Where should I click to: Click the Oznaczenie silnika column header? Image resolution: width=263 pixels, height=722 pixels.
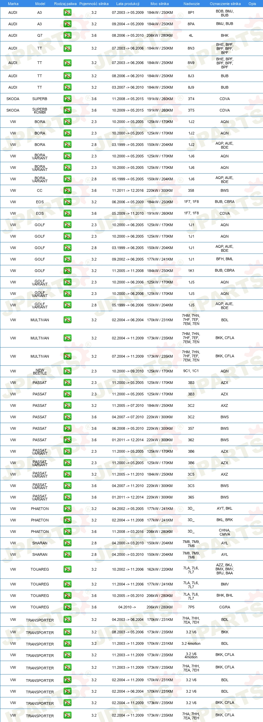coord(225,4)
